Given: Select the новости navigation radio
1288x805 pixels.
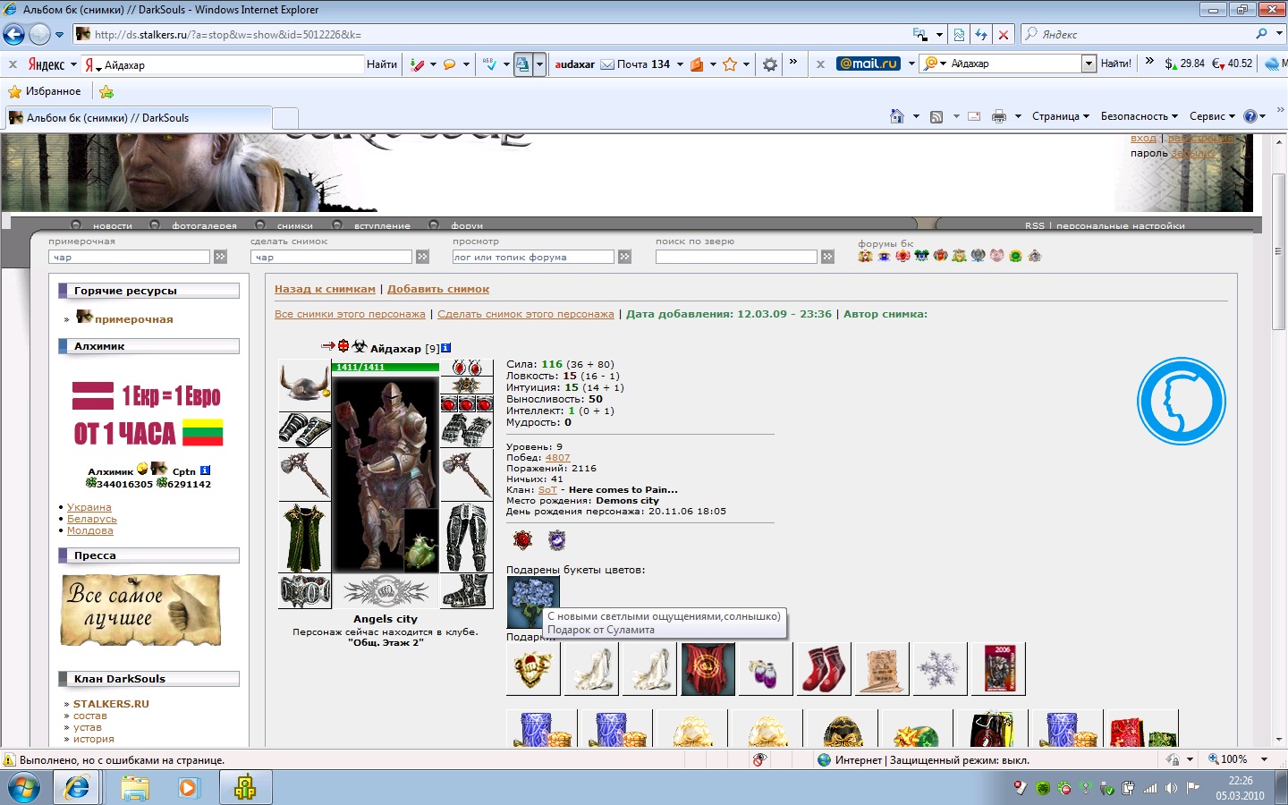Looking at the screenshot, I should click(x=76, y=225).
